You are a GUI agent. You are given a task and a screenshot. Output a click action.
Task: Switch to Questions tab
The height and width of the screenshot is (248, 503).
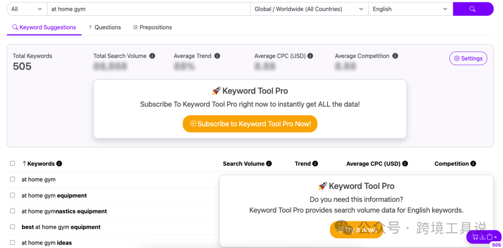coord(105,27)
